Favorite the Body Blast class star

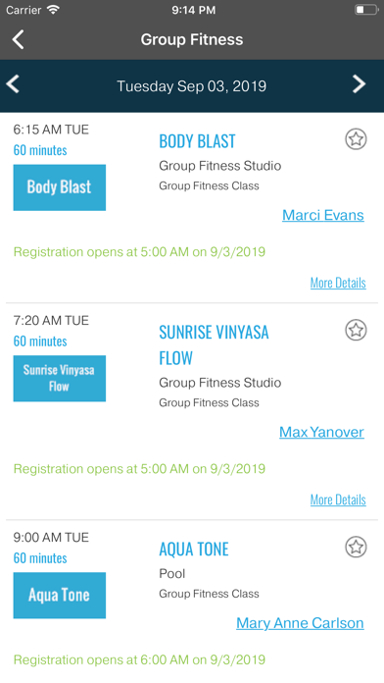[x=357, y=139]
